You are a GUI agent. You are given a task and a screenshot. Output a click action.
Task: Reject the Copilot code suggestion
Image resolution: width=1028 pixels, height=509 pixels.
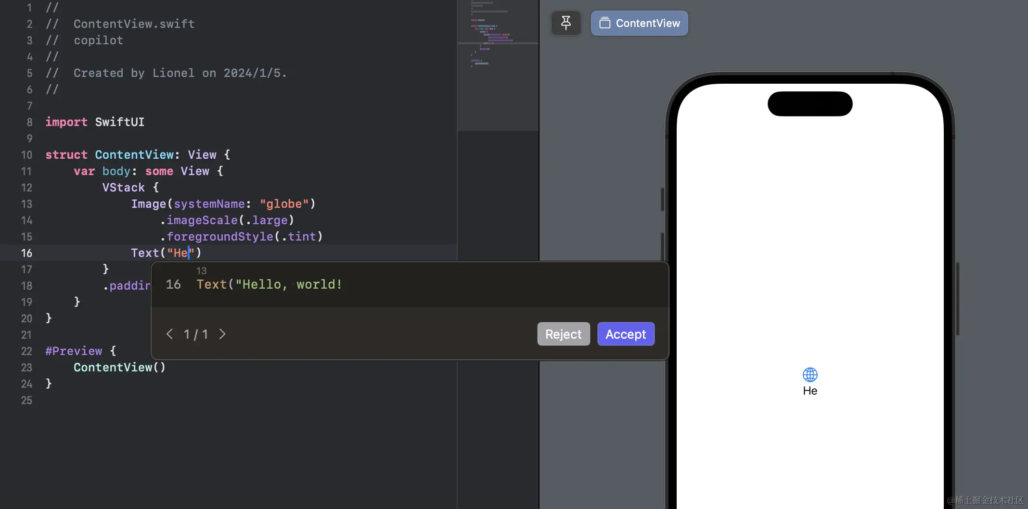[x=563, y=334]
